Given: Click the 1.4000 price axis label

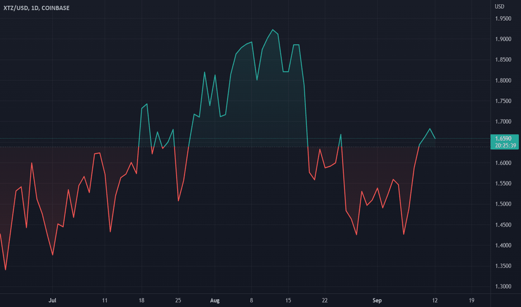Looking at the screenshot, I should click(x=503, y=245).
